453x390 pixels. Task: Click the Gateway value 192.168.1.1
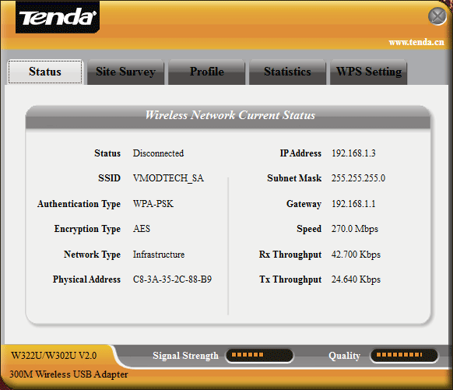(x=353, y=204)
